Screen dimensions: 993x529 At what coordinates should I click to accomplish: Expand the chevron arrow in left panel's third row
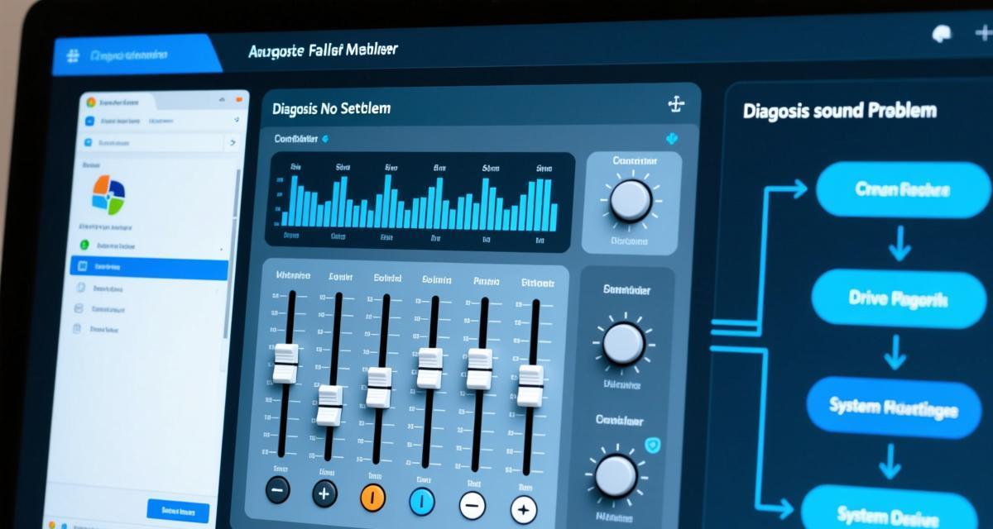[x=230, y=143]
